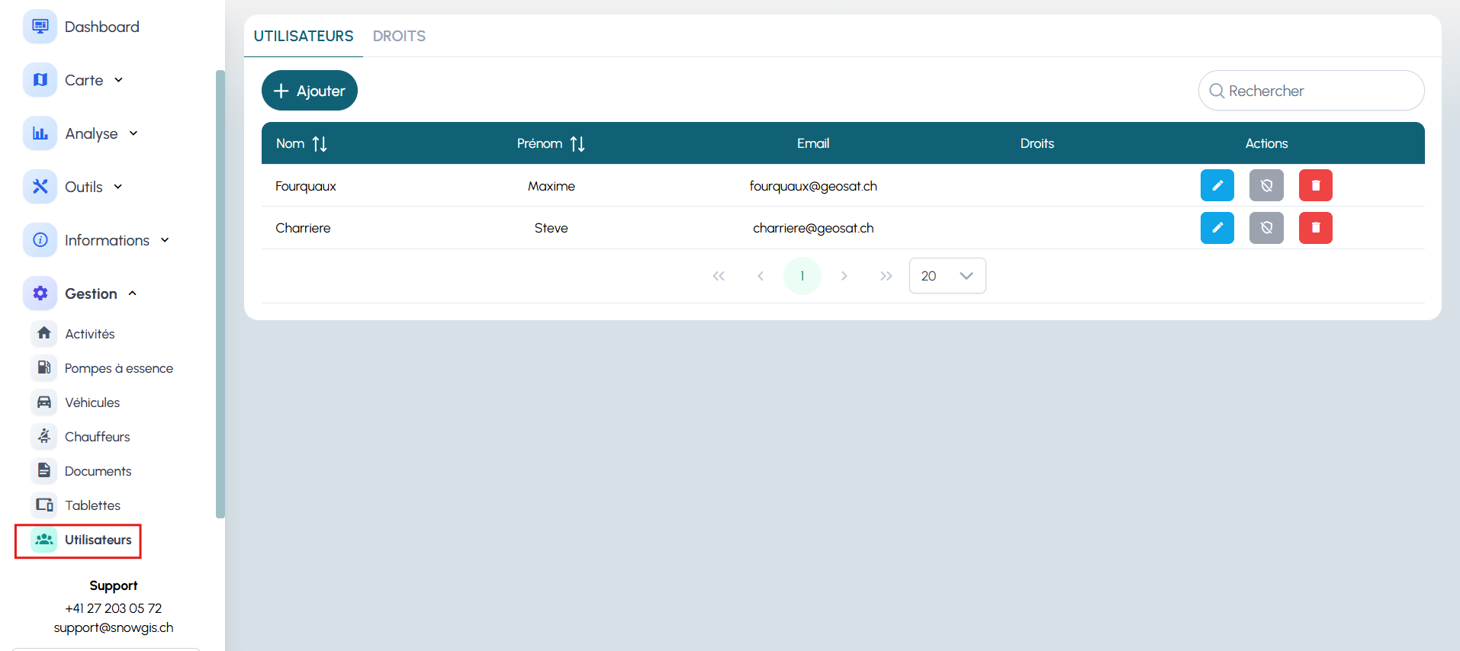Image resolution: width=1460 pixels, height=651 pixels.
Task: Sort the table by Prénom column
Action: click(x=577, y=144)
